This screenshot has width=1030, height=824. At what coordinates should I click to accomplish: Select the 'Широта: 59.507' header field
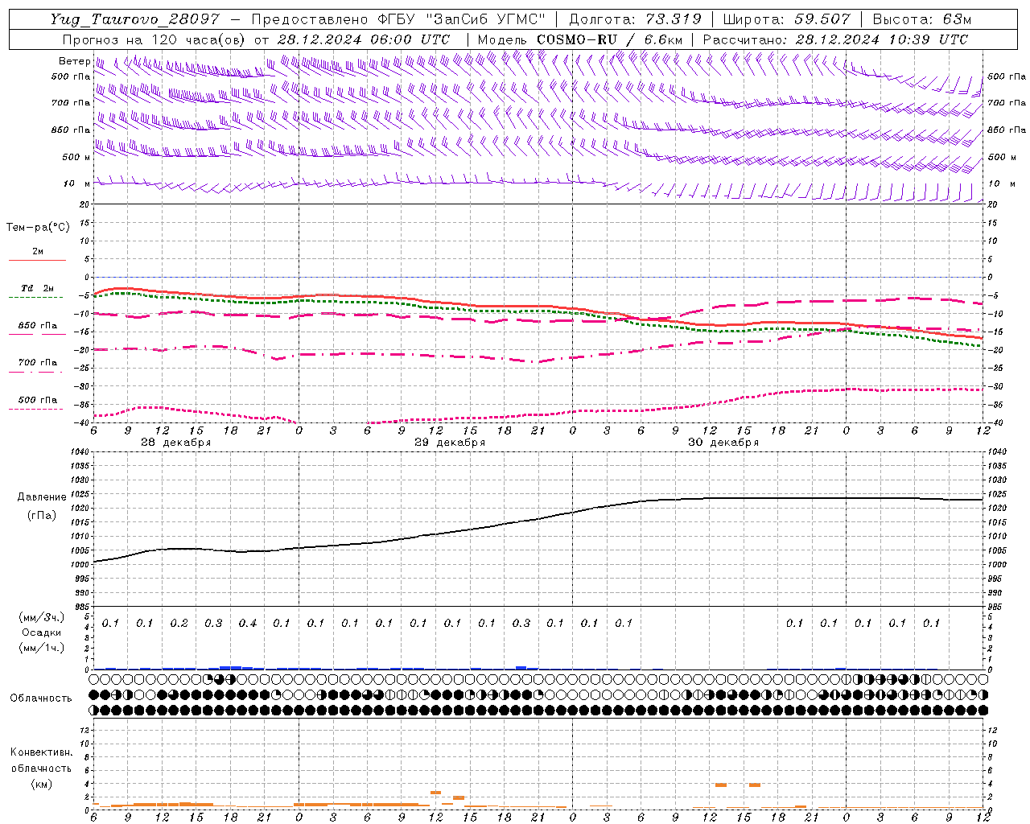[786, 19]
